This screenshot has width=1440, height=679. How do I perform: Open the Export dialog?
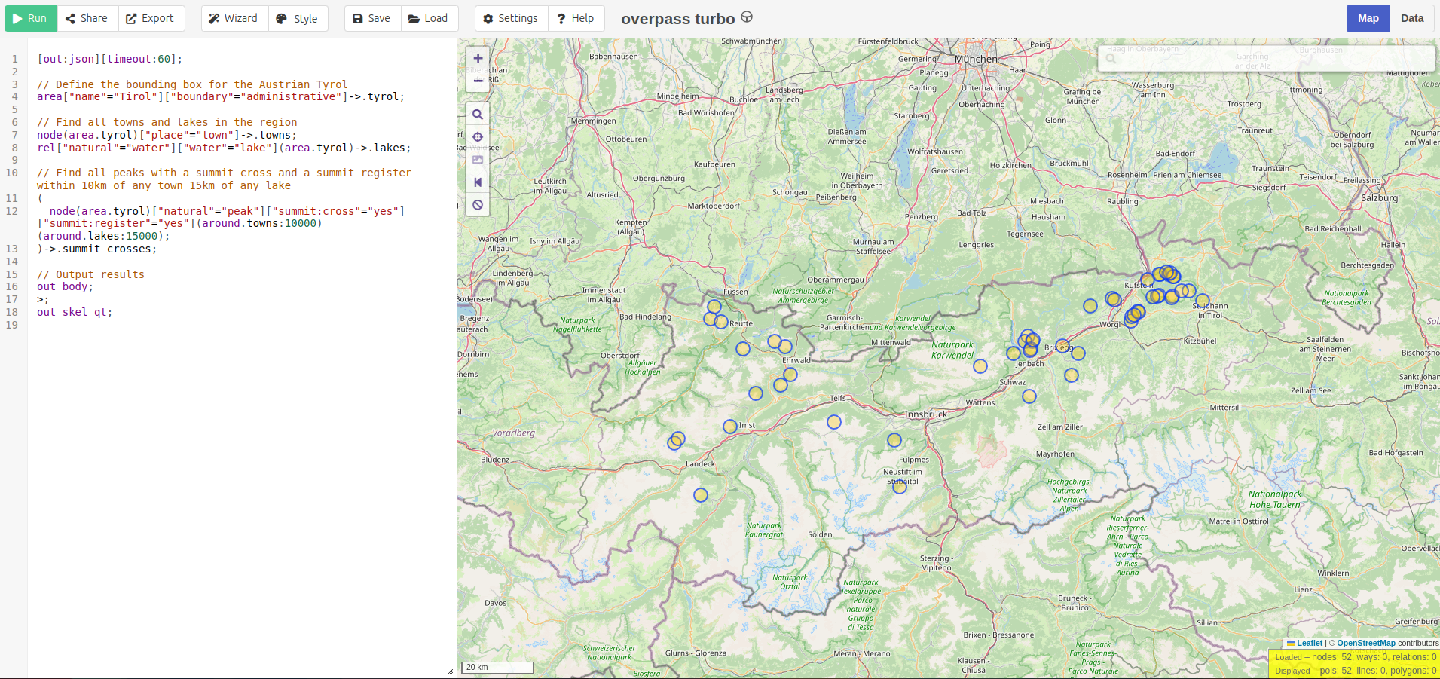coord(150,18)
